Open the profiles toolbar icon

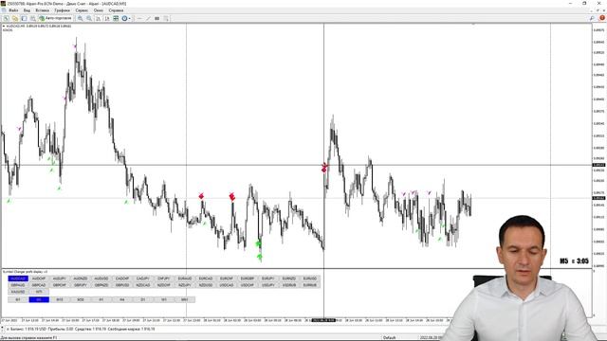15,18
